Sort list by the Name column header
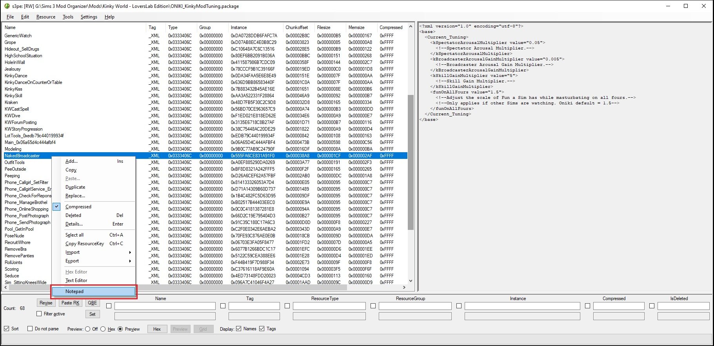Image resolution: width=714 pixels, height=346 pixels. tap(74, 27)
